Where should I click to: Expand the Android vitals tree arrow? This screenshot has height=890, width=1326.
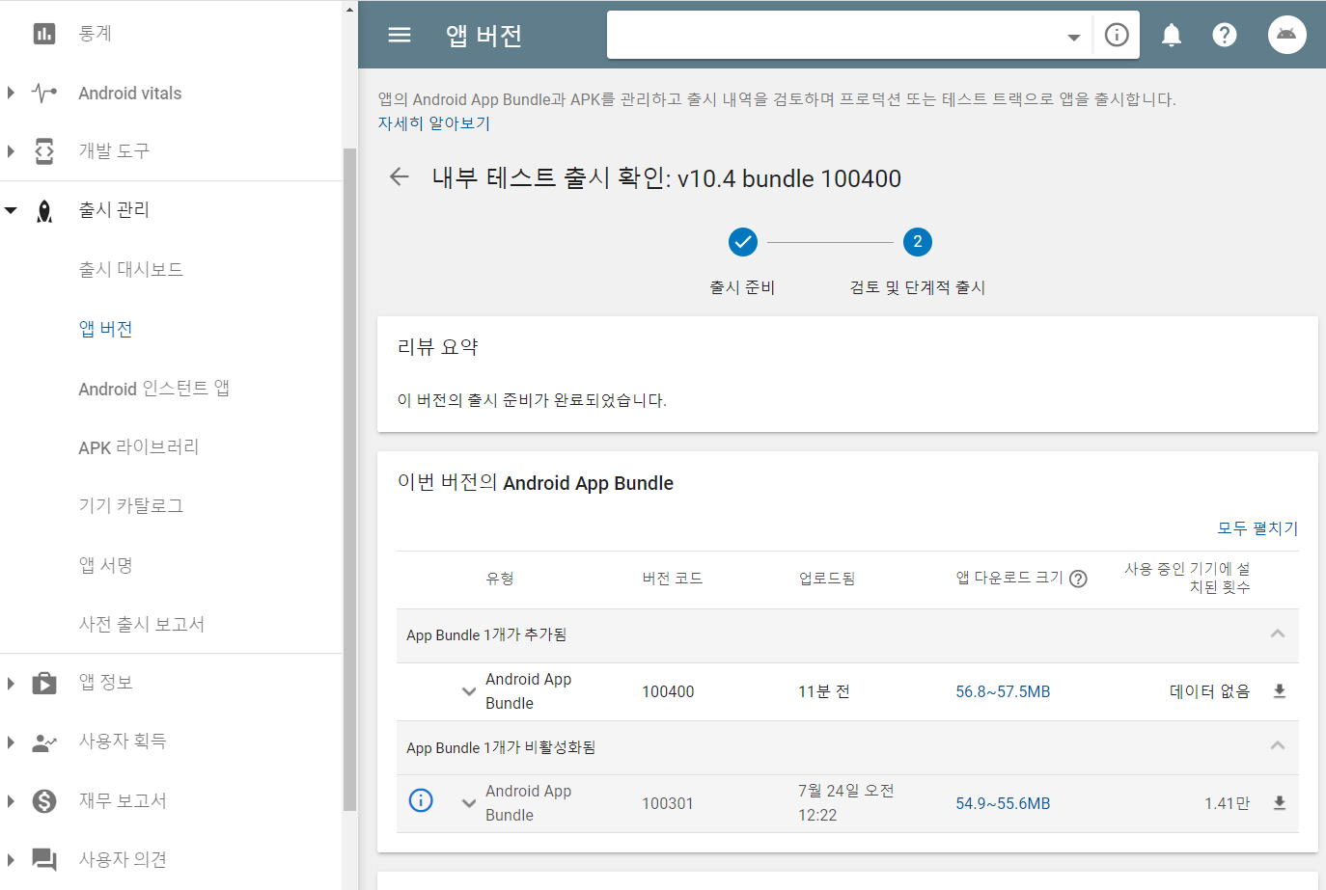click(x=11, y=93)
